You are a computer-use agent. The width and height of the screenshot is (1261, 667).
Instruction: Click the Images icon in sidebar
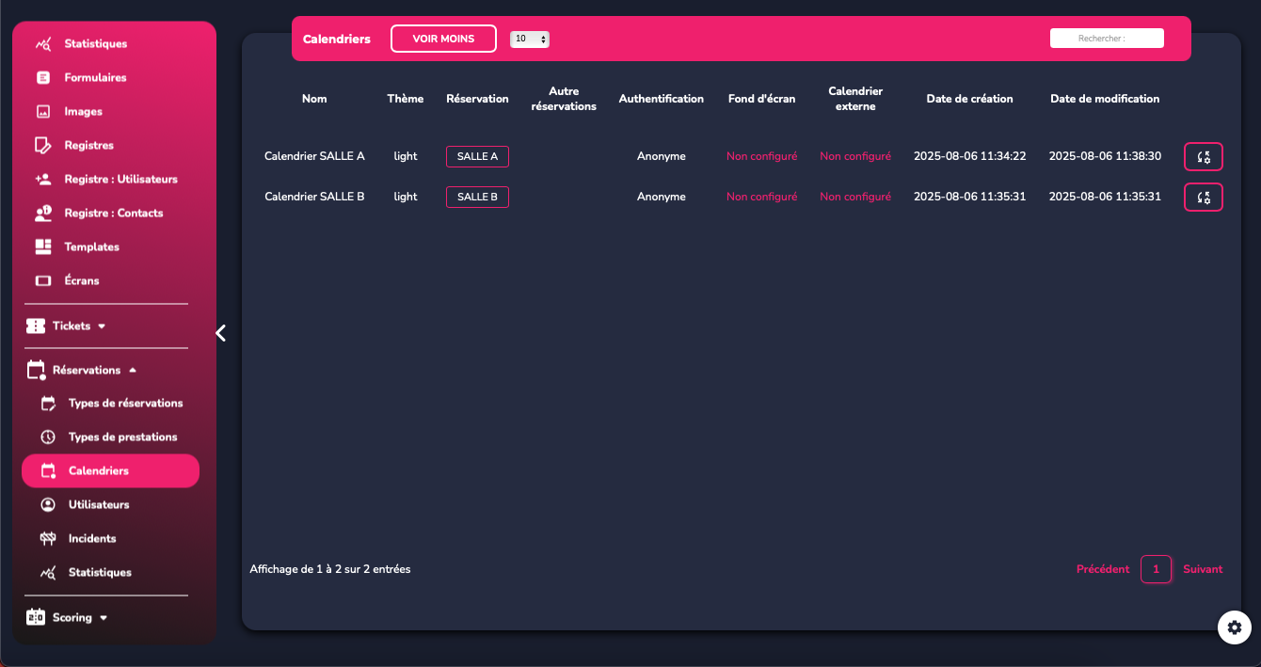pyautogui.click(x=42, y=112)
